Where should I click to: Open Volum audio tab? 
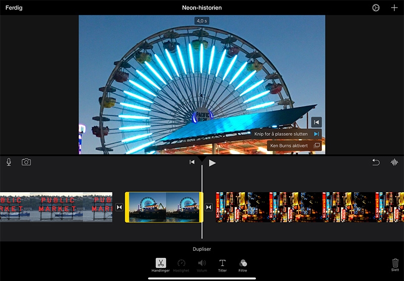[202, 265]
